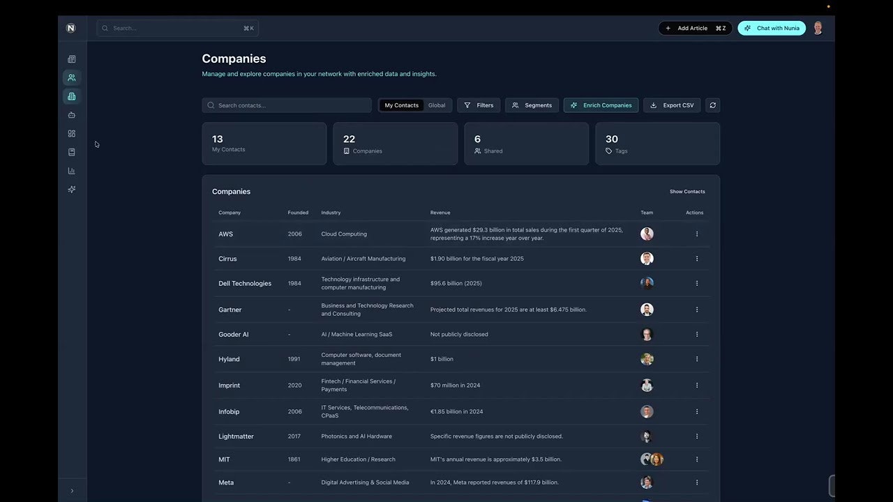Click the Search contacts input field
Viewport: 893px width, 502px height.
coord(286,105)
